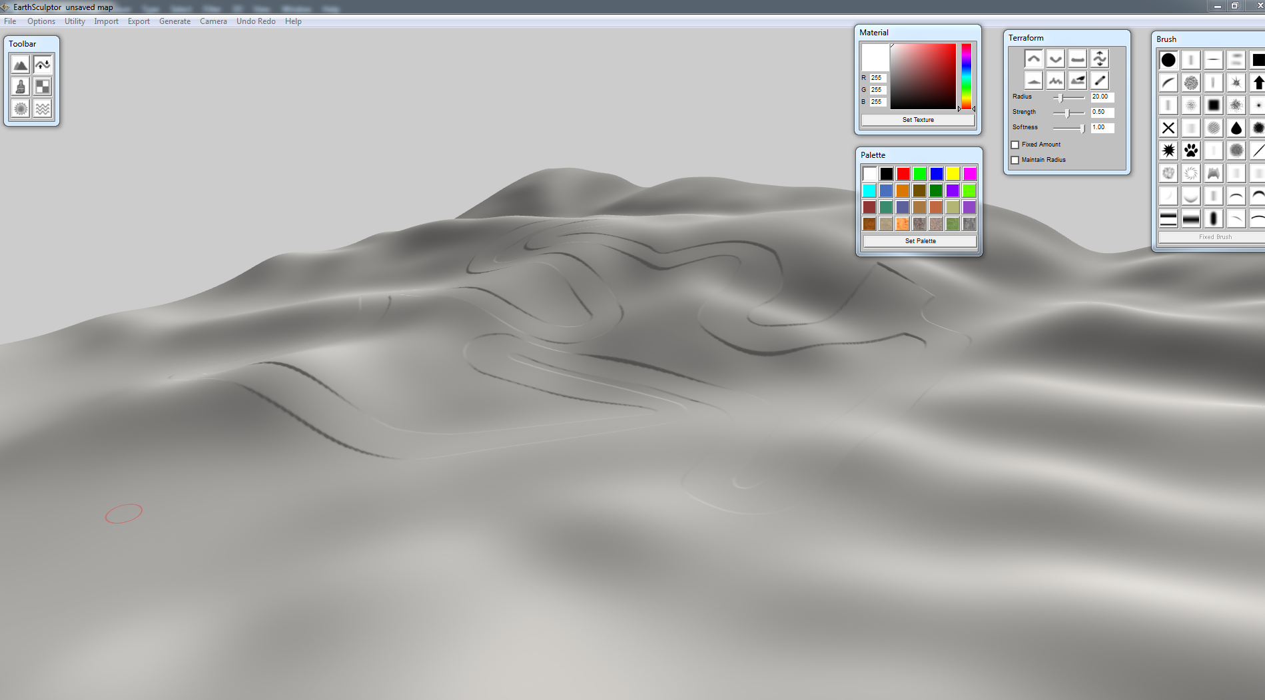Select the cyan palette swatch
This screenshot has height=700, width=1265.
[869, 190]
